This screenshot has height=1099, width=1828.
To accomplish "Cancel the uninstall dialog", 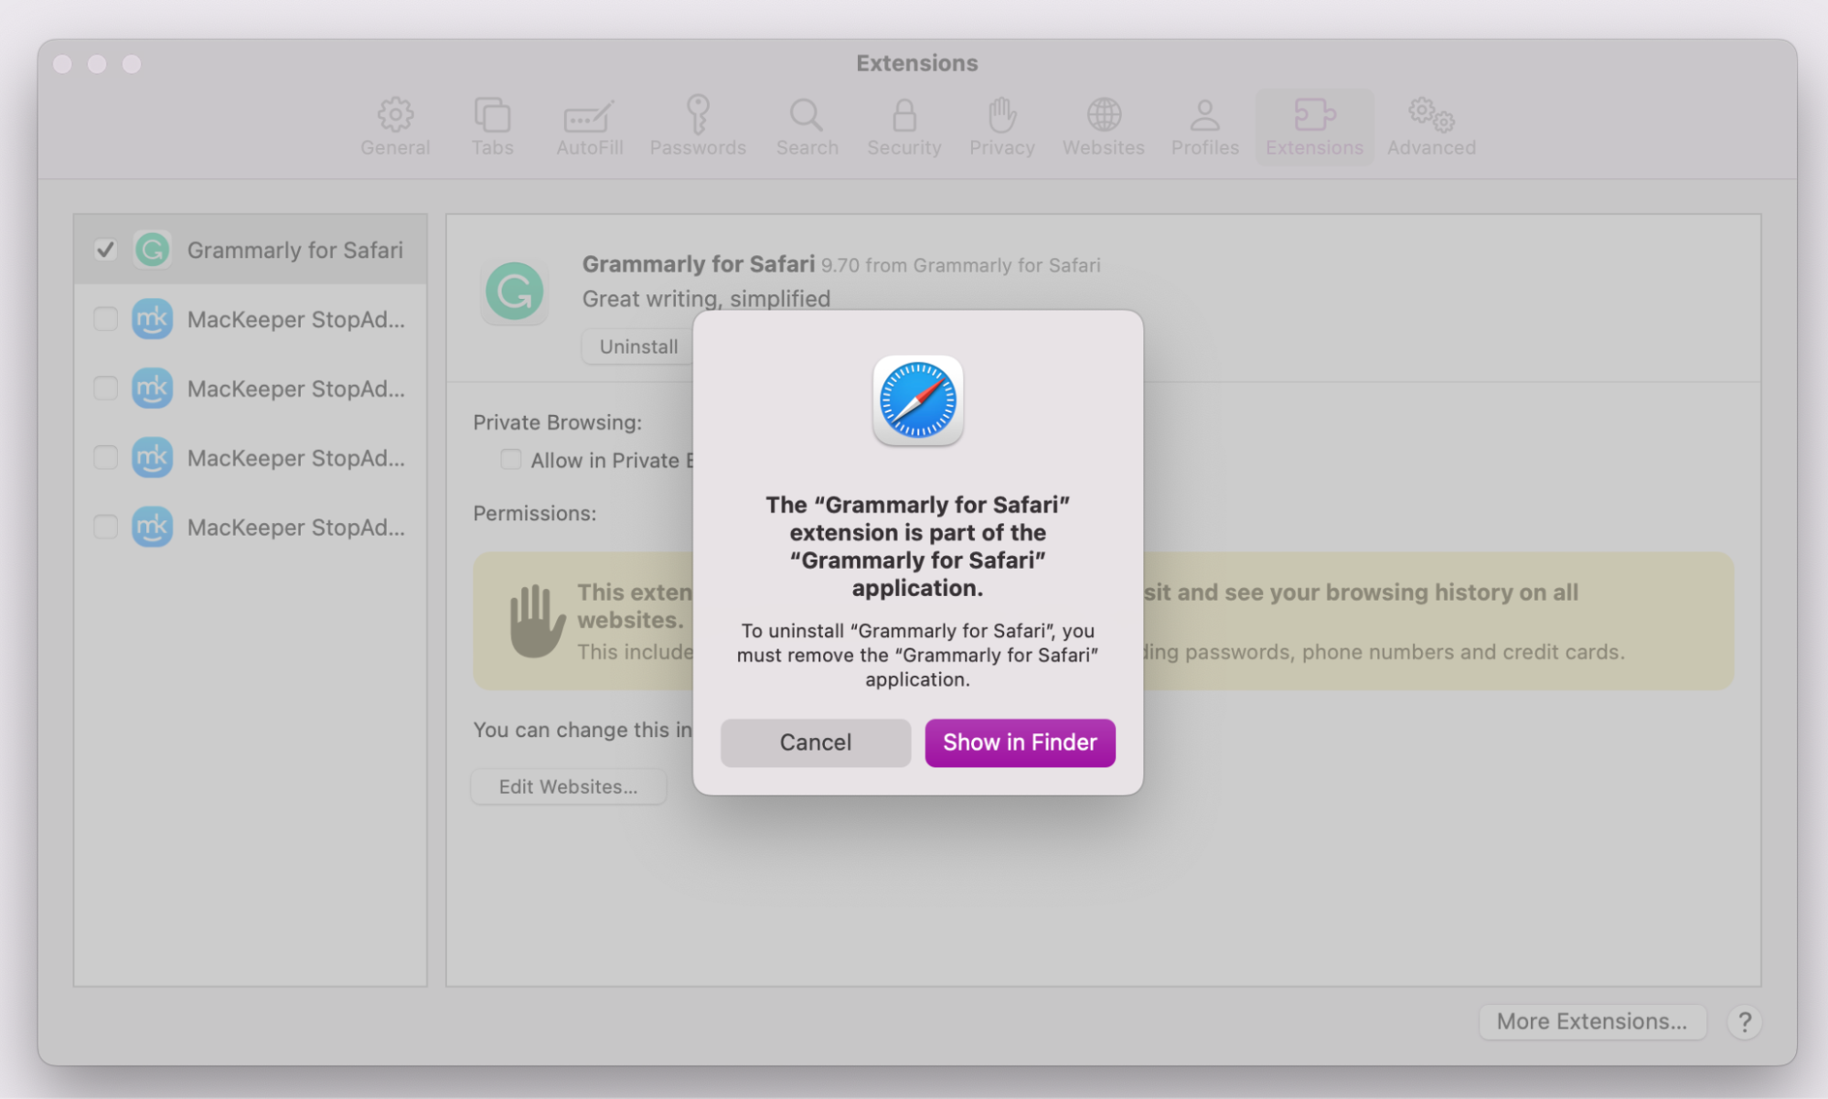I will (815, 742).
